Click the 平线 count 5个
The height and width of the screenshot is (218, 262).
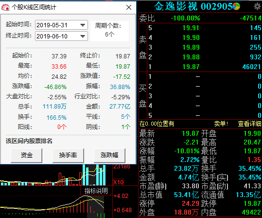click(x=125, y=117)
